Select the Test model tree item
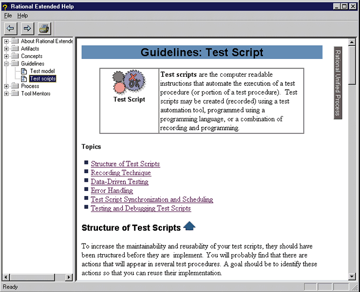The height and width of the screenshot is (292, 360). pyautogui.click(x=42, y=71)
